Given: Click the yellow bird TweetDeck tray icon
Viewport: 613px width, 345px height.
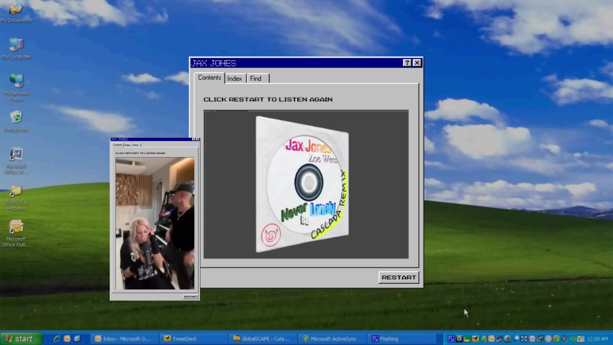Looking at the screenshot, I should click(475, 339).
